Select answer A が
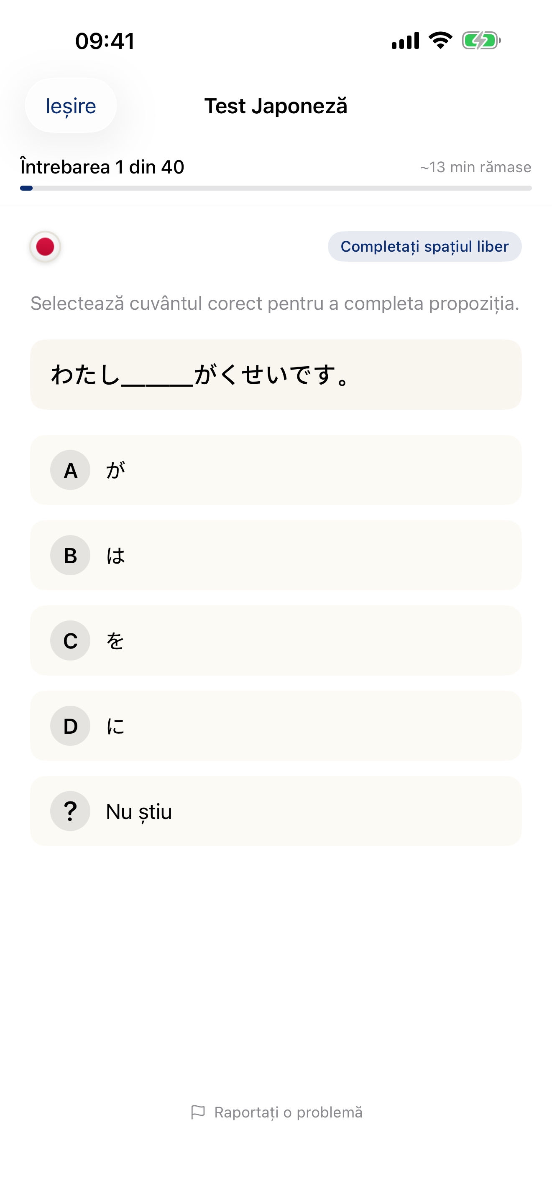 click(276, 470)
